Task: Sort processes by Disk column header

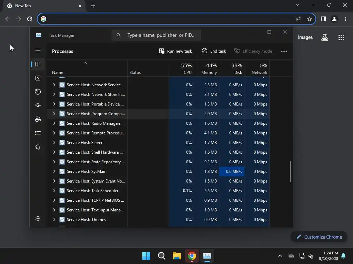Action: 232,69
